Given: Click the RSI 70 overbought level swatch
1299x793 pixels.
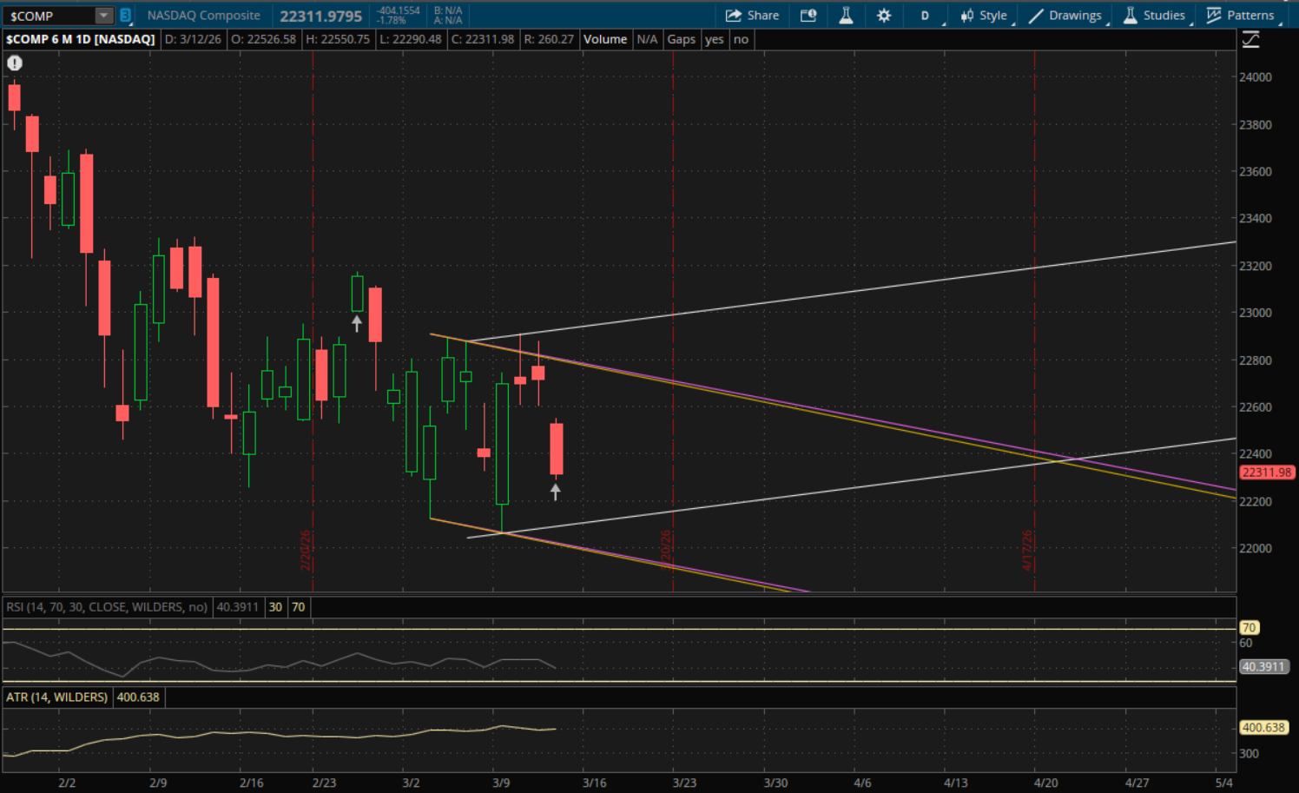Looking at the screenshot, I should point(299,607).
